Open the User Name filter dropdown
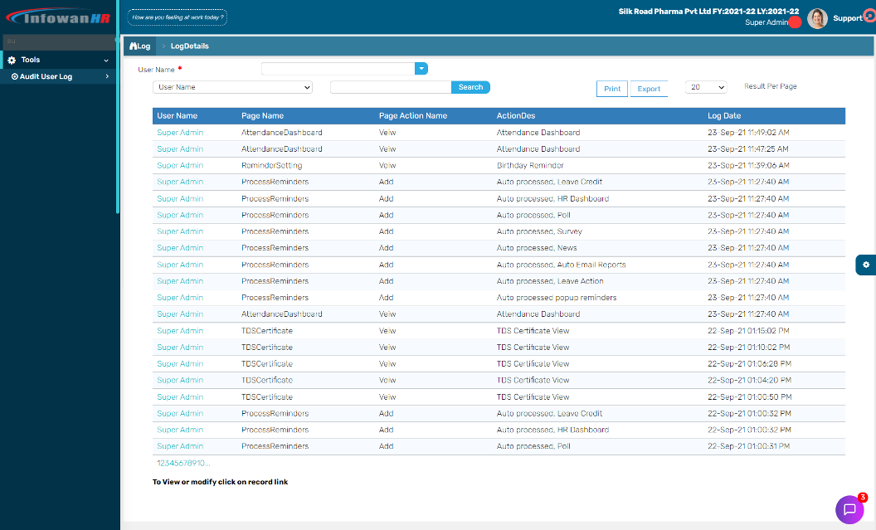876x530 pixels. point(232,87)
